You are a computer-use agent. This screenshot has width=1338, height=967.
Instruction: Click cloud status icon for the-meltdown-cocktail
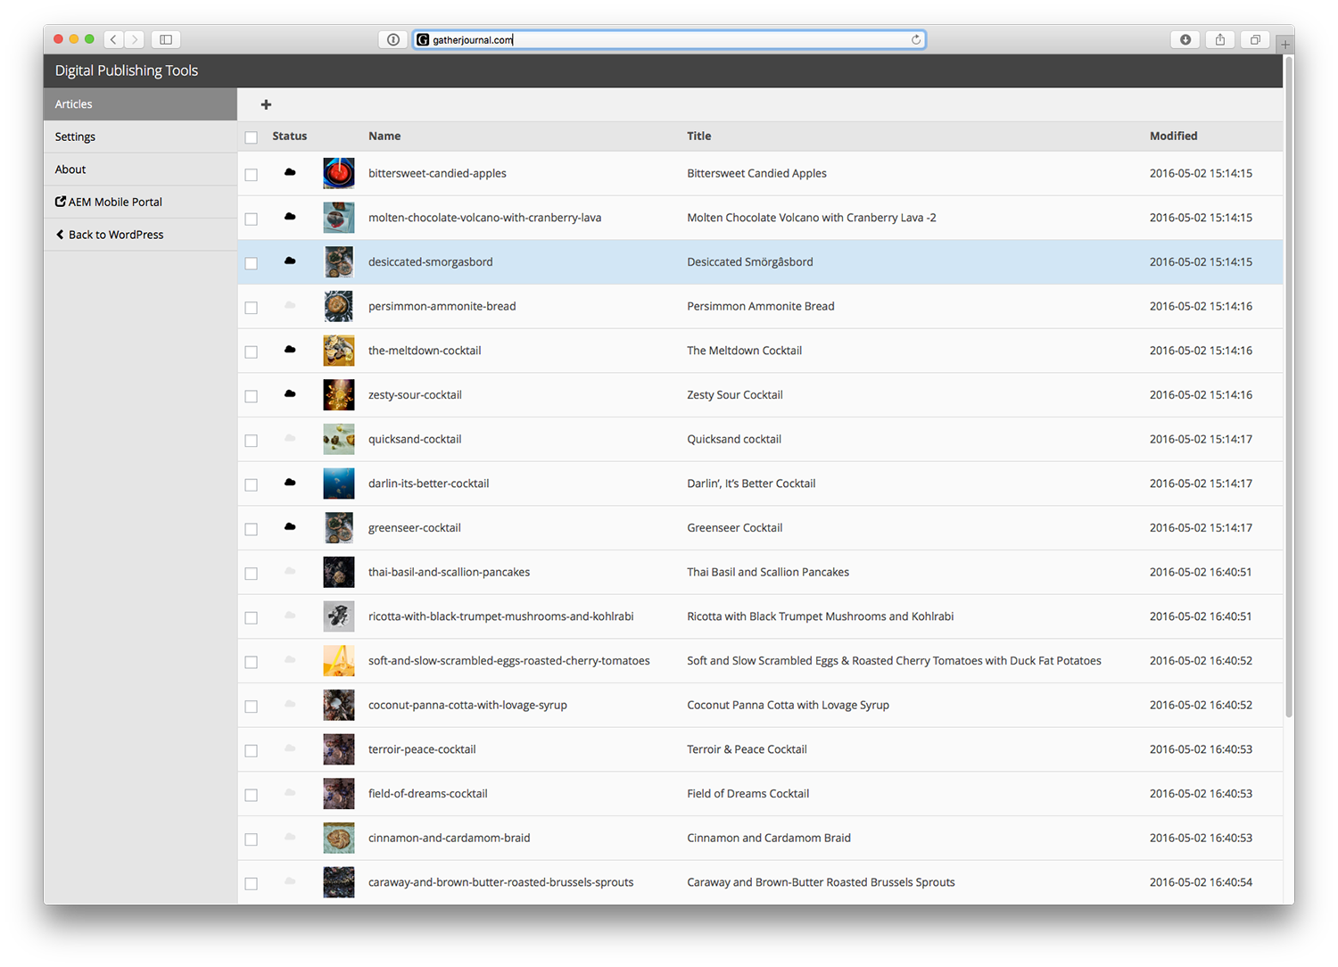(290, 350)
